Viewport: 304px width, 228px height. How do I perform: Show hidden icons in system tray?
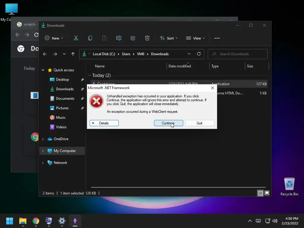point(250,221)
